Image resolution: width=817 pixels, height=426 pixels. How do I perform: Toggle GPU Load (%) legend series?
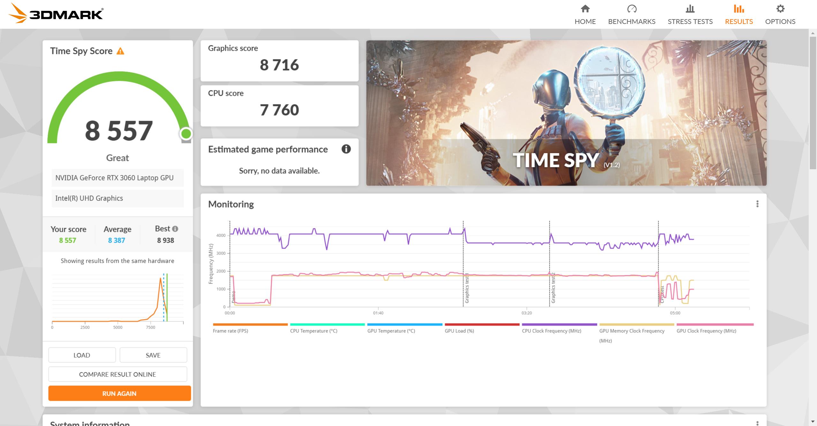tap(459, 331)
